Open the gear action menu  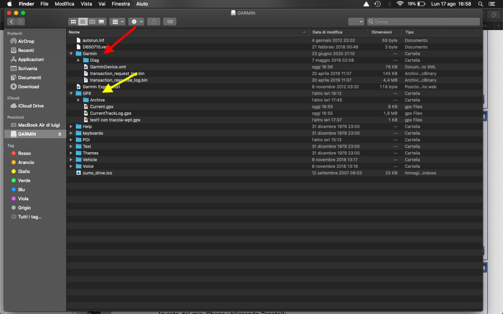coord(136,22)
